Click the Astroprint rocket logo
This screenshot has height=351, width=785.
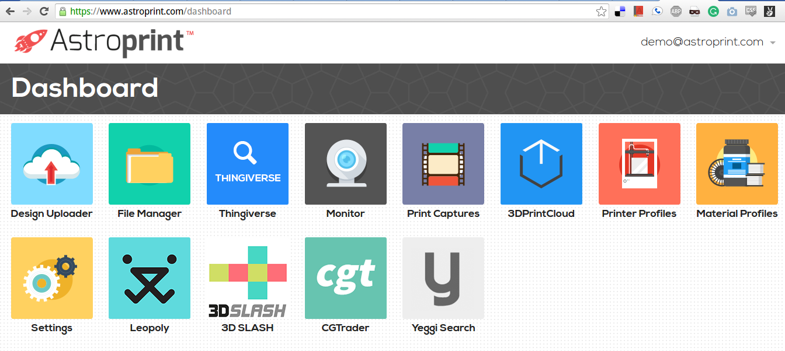104,42
